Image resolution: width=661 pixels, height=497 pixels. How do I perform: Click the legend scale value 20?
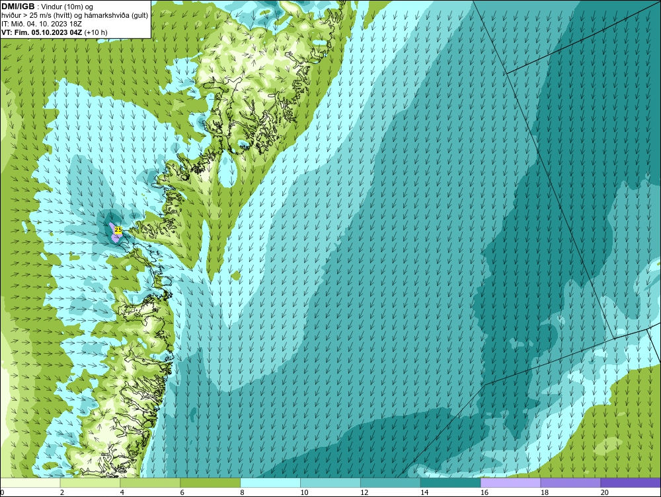(605, 492)
